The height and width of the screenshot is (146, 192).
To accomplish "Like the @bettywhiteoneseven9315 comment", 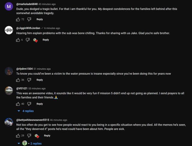I will pos(18,136).
